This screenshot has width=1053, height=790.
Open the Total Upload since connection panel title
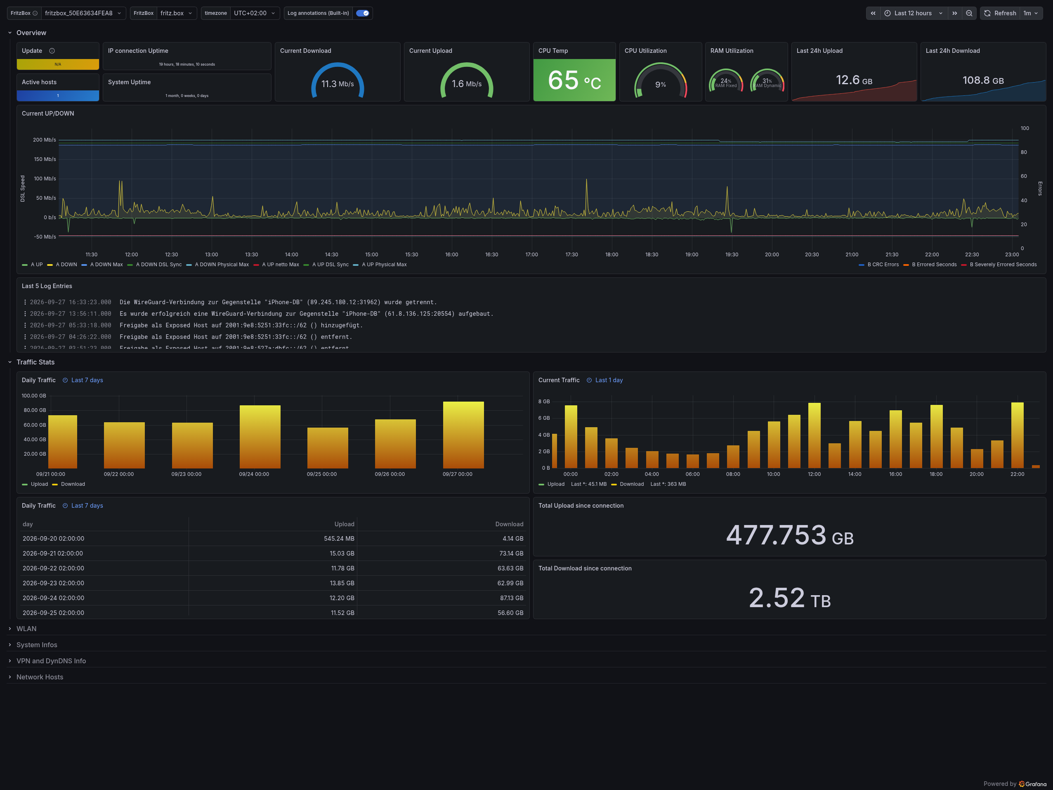pyautogui.click(x=581, y=506)
